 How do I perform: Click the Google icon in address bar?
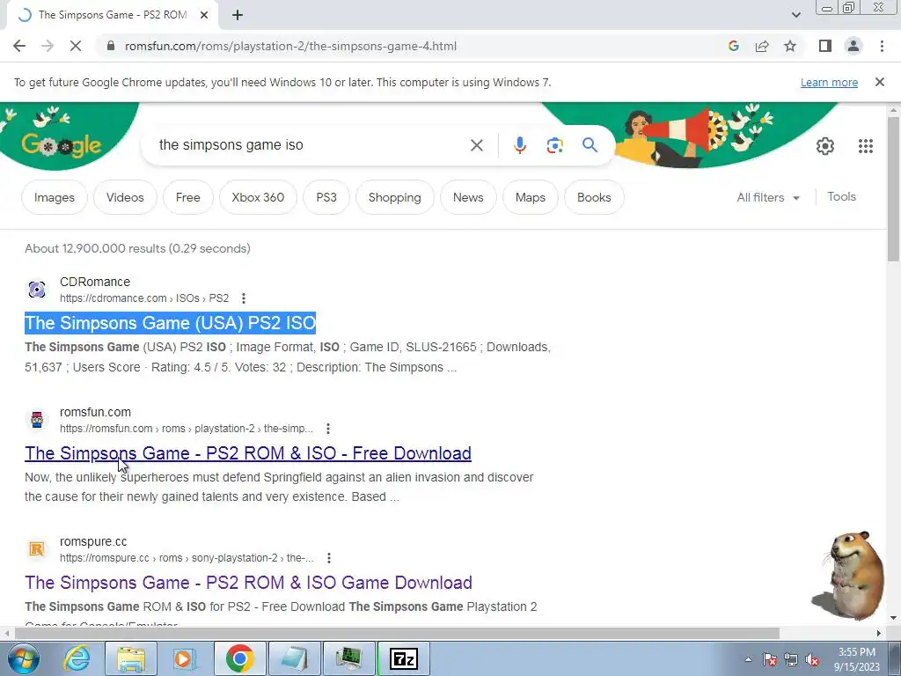coord(733,46)
